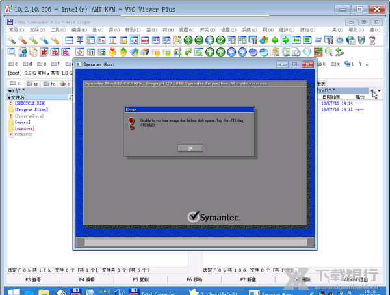Image resolution: width=390 pixels, height=295 pixels.
Task: Open the 设置(I) menu
Action: (x=229, y=30)
